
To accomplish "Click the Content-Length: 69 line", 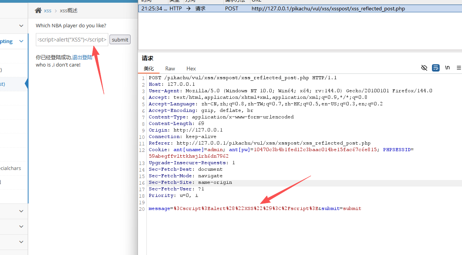I will tap(176, 123).
